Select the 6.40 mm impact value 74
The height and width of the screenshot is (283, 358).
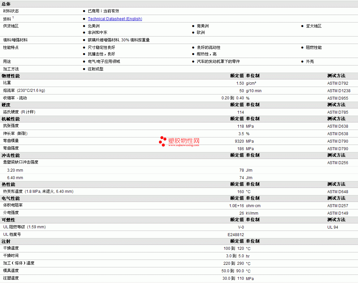pos(242,178)
